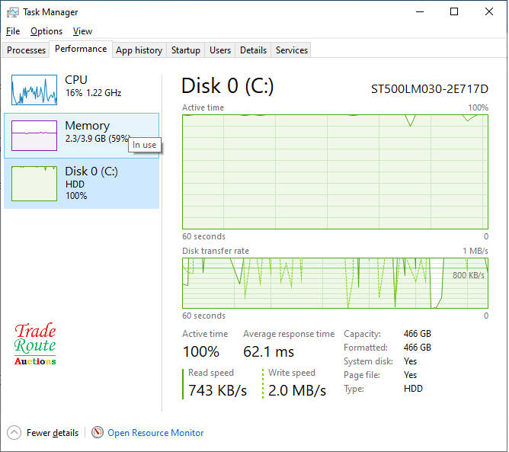
Task: Go to the Startup tab
Action: (186, 50)
